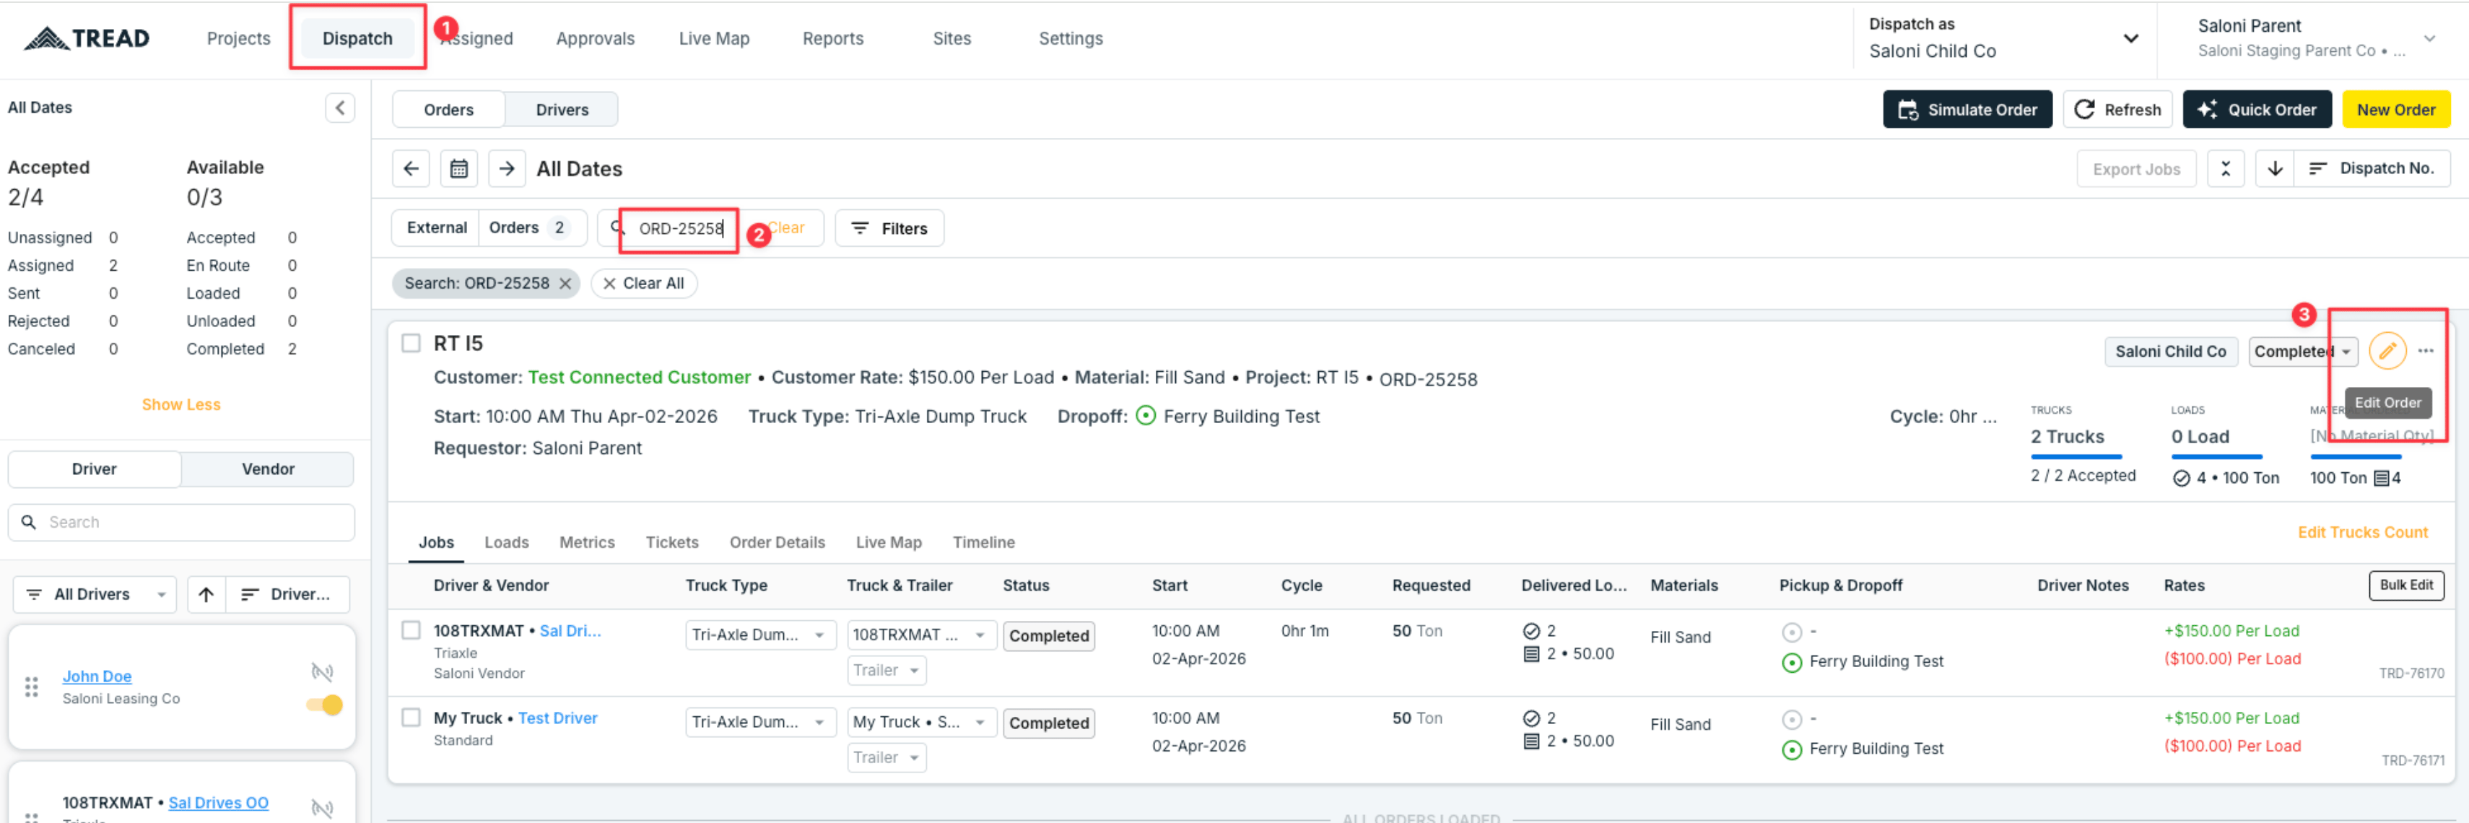Screen dimensions: 2469x823
Task: Switch to the Drivers tab
Action: click(x=562, y=109)
